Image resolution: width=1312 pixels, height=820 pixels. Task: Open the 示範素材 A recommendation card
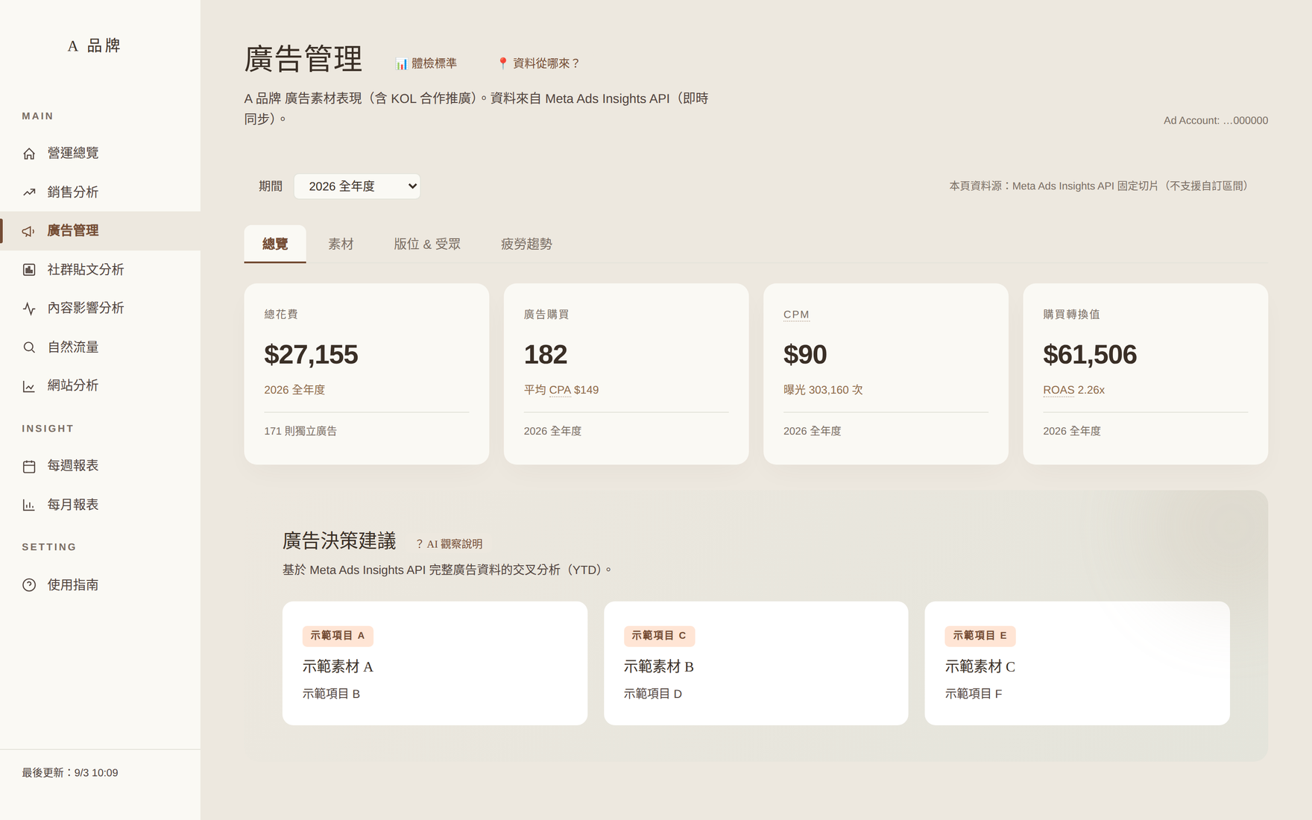coord(435,663)
